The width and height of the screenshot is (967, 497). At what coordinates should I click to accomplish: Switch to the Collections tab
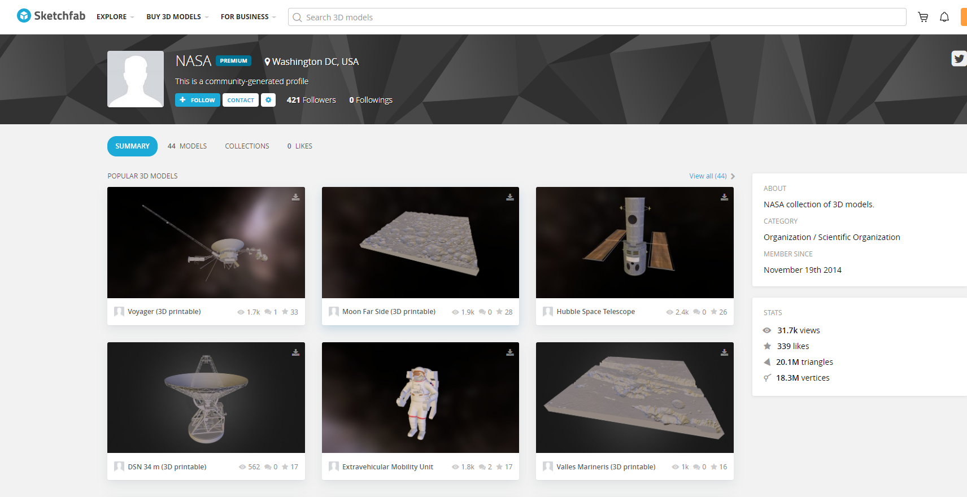(x=247, y=146)
